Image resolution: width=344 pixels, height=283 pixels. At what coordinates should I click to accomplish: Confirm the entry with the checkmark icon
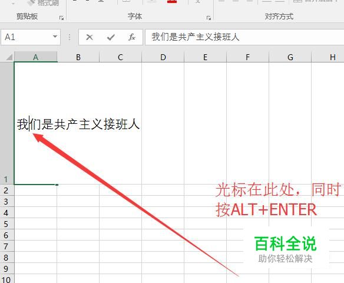[111, 37]
